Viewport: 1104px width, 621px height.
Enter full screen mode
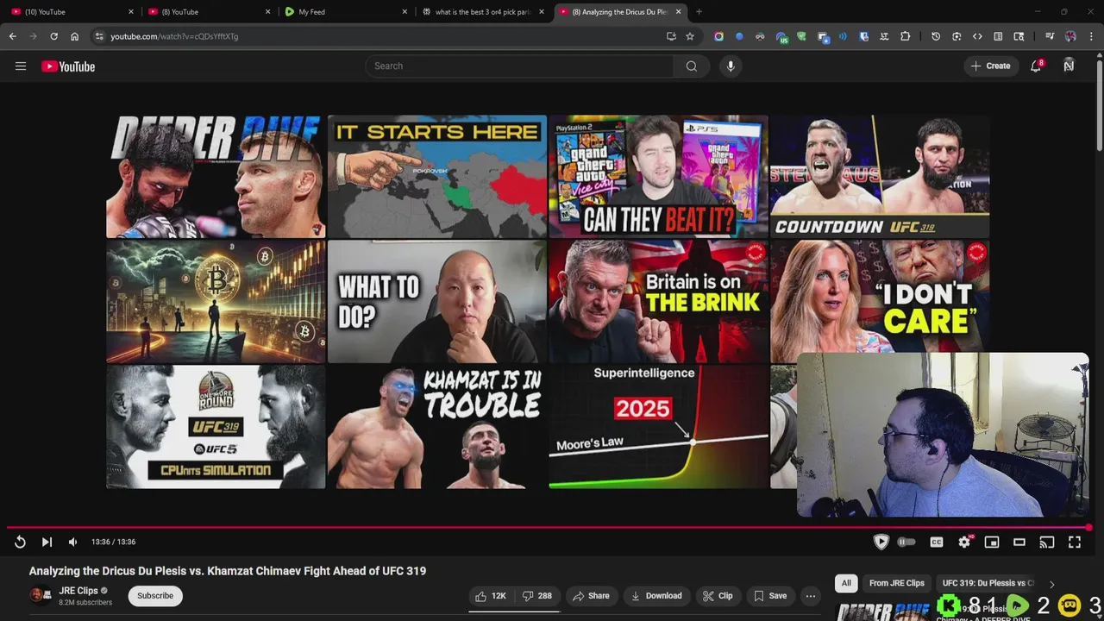click(1075, 542)
